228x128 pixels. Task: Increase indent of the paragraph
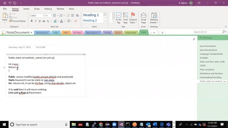coord(72,15)
